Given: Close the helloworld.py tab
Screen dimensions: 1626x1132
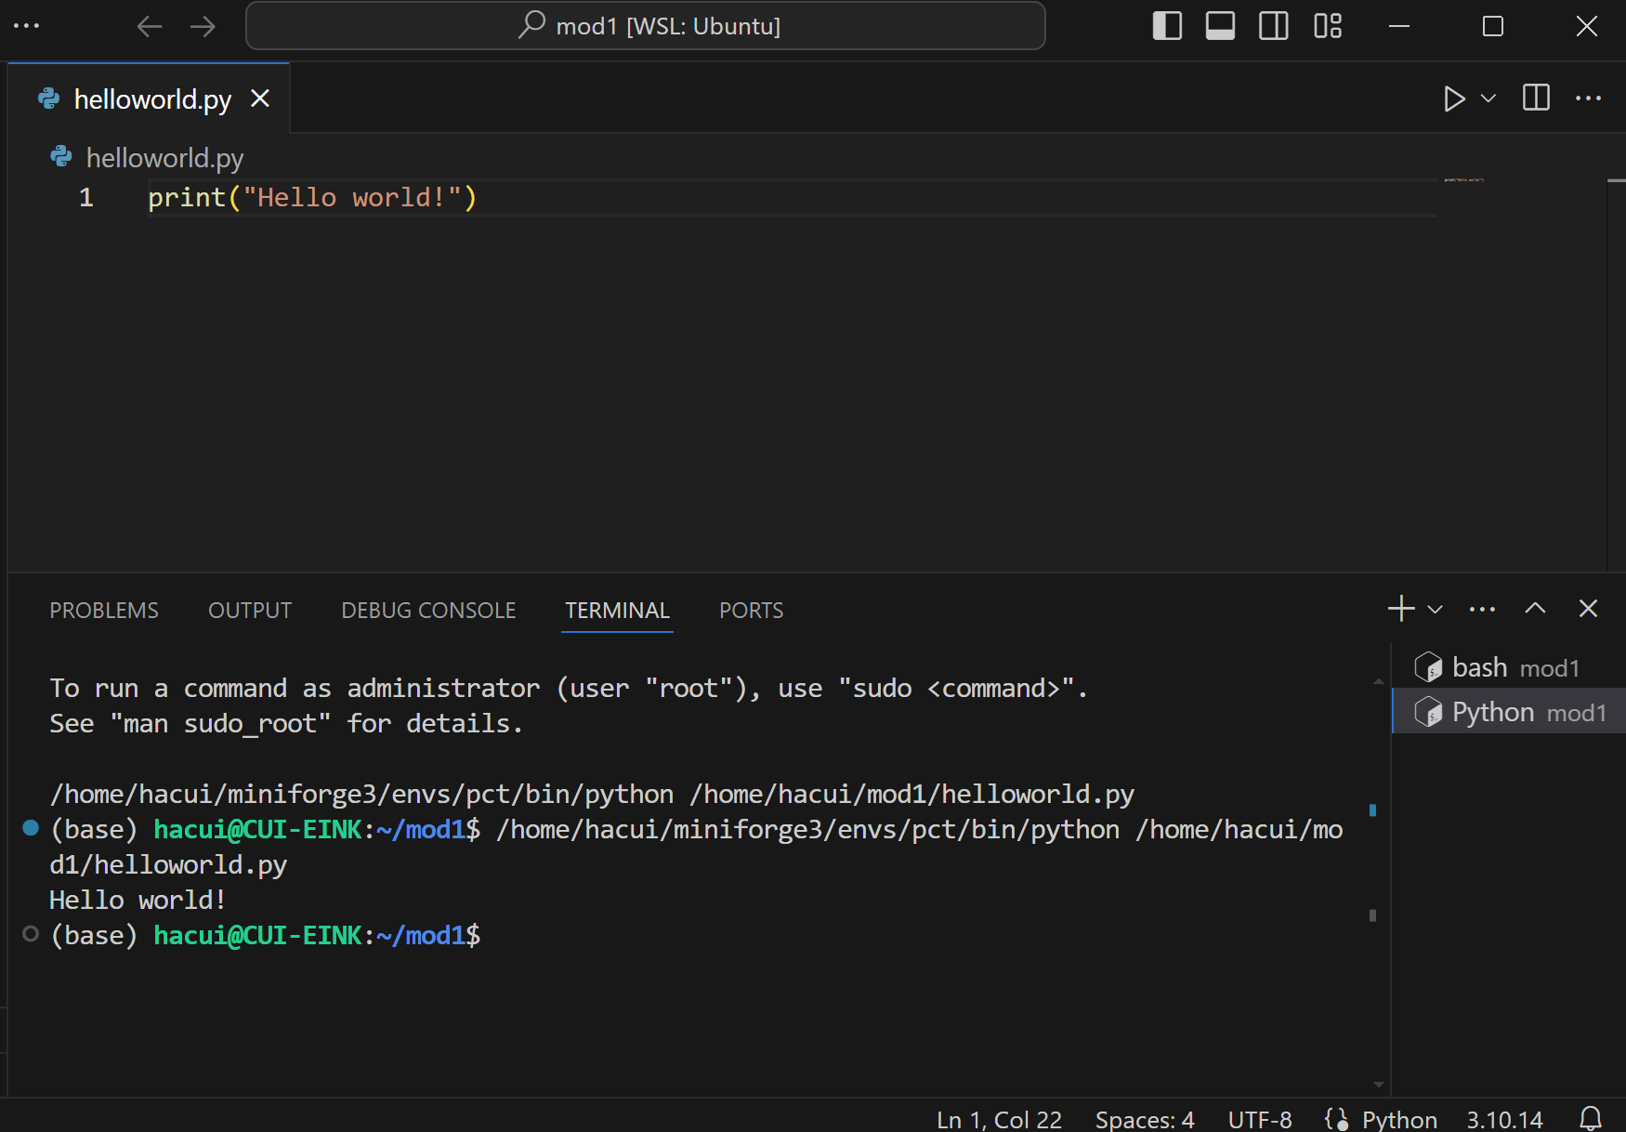Looking at the screenshot, I should (260, 99).
